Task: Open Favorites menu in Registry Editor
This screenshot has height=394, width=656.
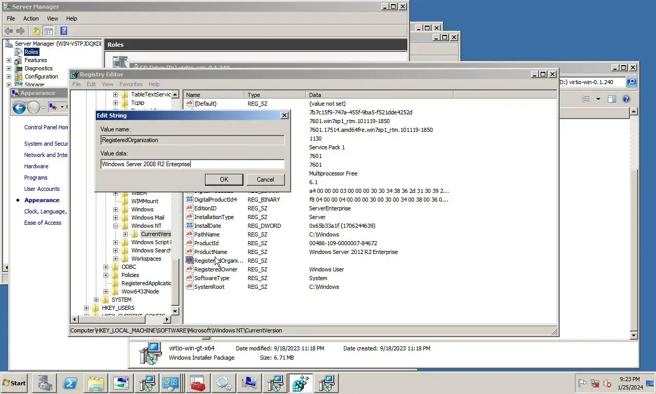Action: click(x=131, y=84)
